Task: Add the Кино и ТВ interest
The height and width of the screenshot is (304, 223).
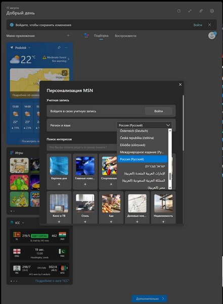Action: pyautogui.click(x=59, y=221)
